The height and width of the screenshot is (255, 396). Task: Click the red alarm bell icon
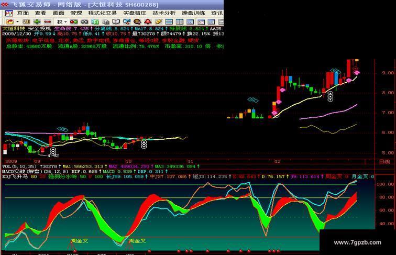tap(148, 22)
